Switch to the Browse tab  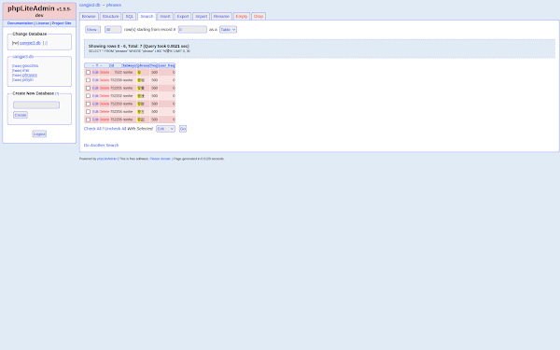[x=89, y=17]
